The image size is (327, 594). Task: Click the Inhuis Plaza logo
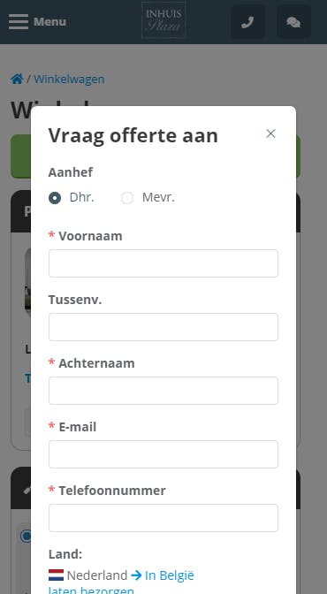click(163, 20)
